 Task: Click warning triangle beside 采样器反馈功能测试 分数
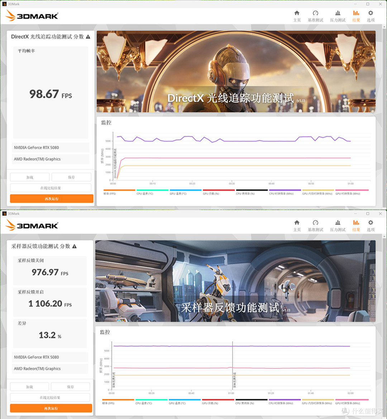75,246
